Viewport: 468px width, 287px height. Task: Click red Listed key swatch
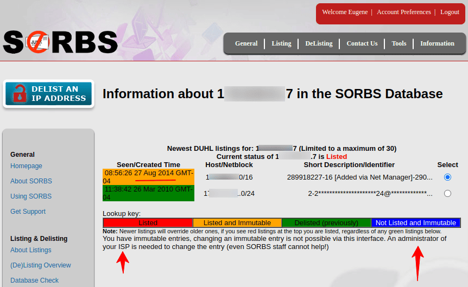148,223
